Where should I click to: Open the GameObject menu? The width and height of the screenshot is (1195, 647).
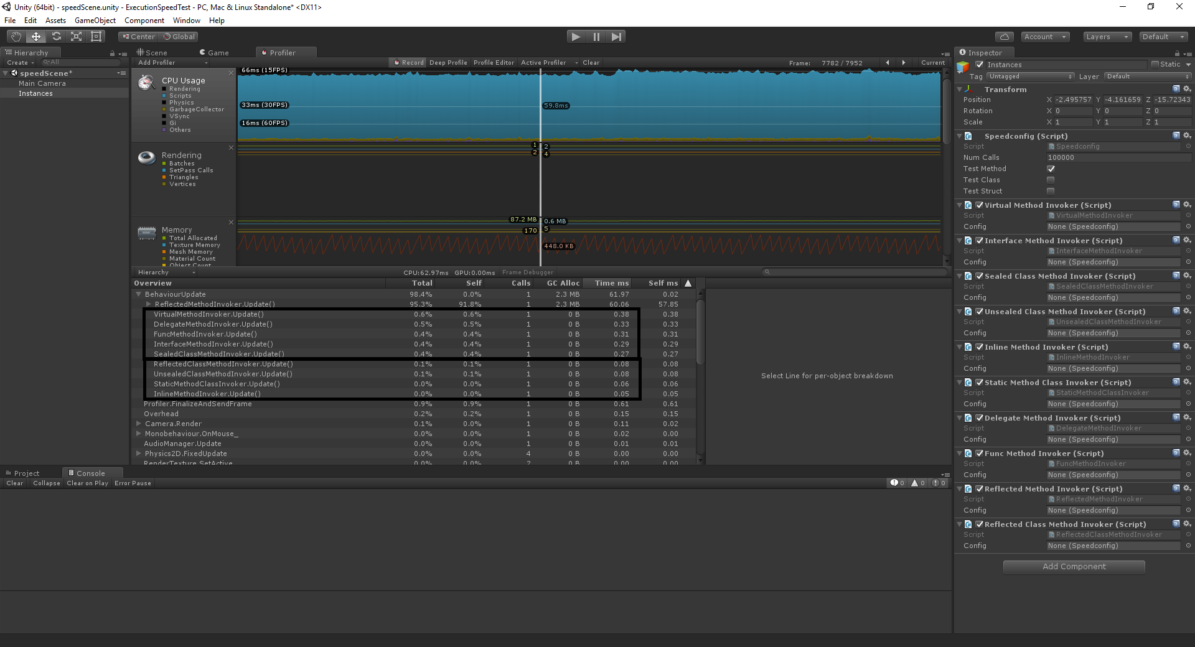click(95, 21)
